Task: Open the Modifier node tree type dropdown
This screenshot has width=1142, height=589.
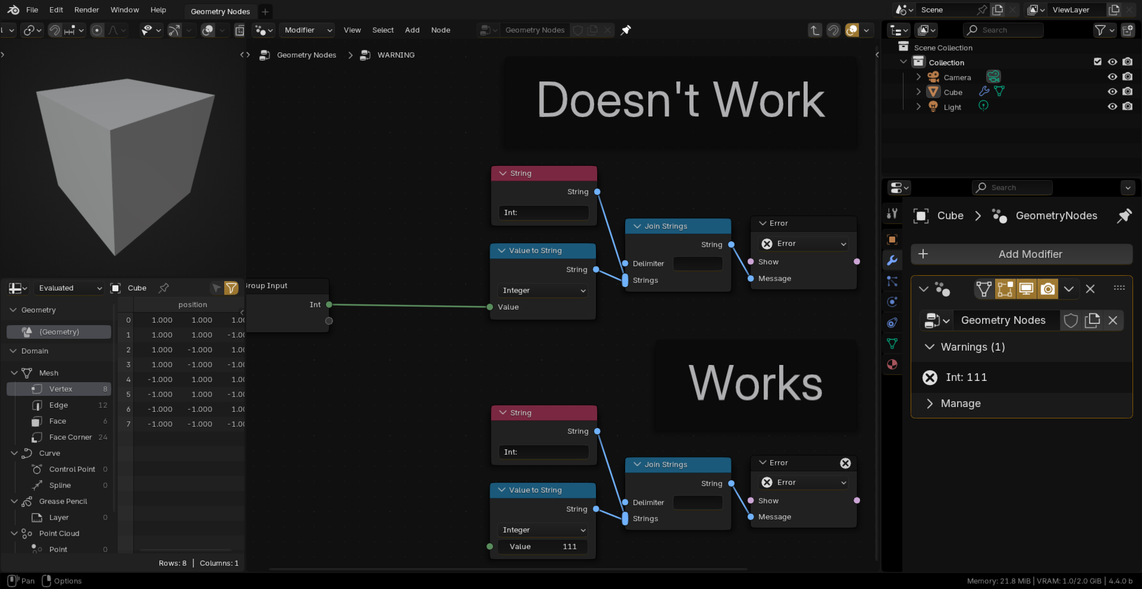Action: click(x=308, y=30)
